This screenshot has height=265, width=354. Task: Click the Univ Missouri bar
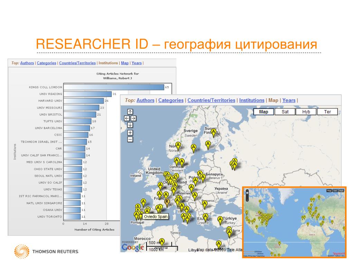(81, 108)
